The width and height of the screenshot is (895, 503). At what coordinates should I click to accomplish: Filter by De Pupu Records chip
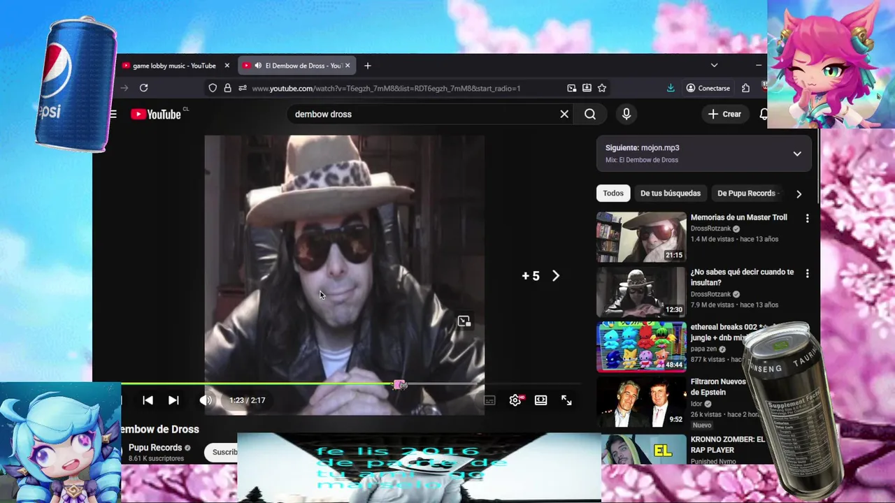pyautogui.click(x=746, y=194)
